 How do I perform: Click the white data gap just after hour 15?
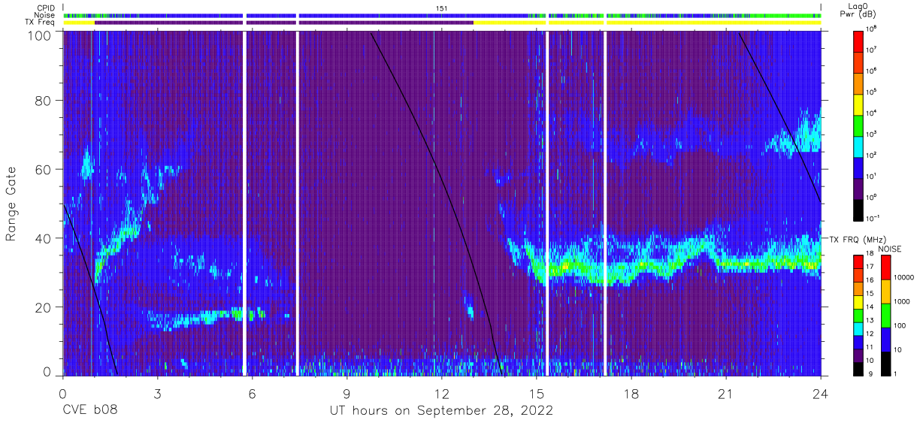click(547, 203)
